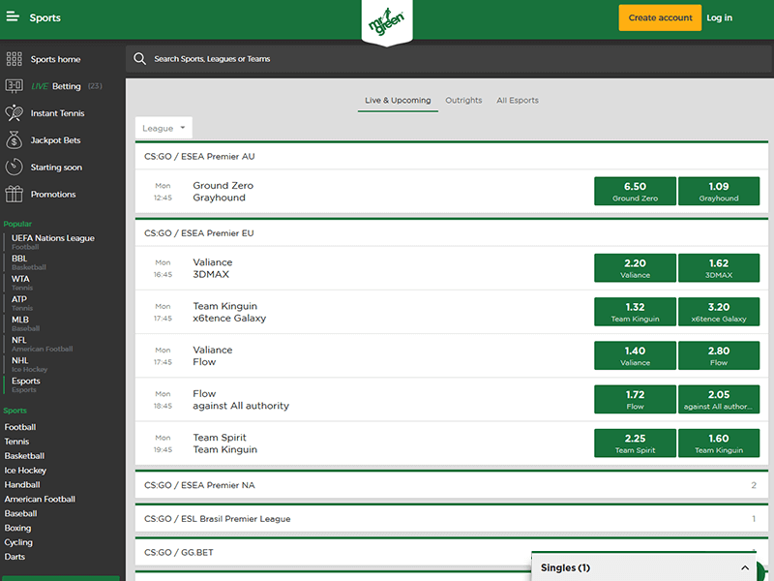The image size is (774, 581).
Task: Open Football in Sports list
Action: (20, 427)
